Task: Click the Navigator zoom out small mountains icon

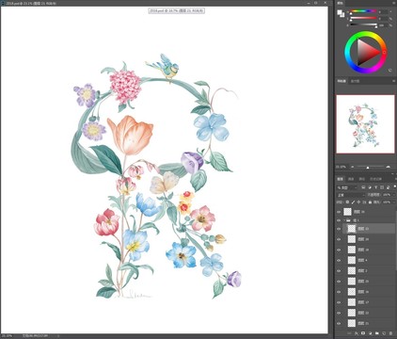Action: click(352, 167)
